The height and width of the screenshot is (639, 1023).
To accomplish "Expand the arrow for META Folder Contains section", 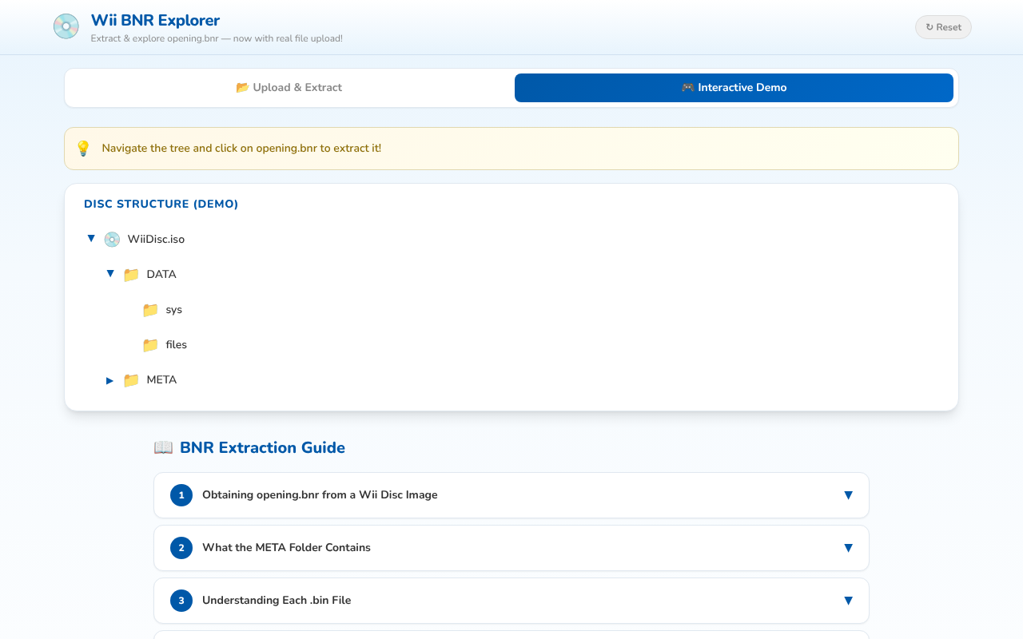I will (848, 548).
